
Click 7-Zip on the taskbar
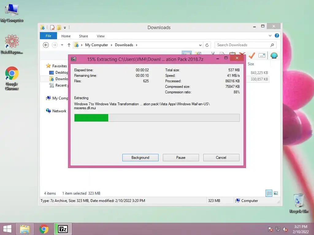click(x=63, y=229)
